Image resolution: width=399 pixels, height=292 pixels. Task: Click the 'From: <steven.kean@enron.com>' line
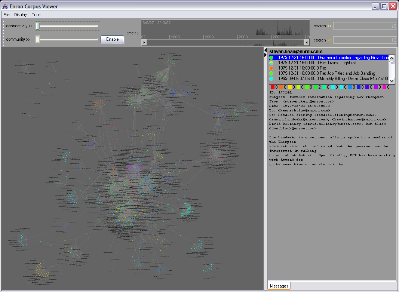302,101
